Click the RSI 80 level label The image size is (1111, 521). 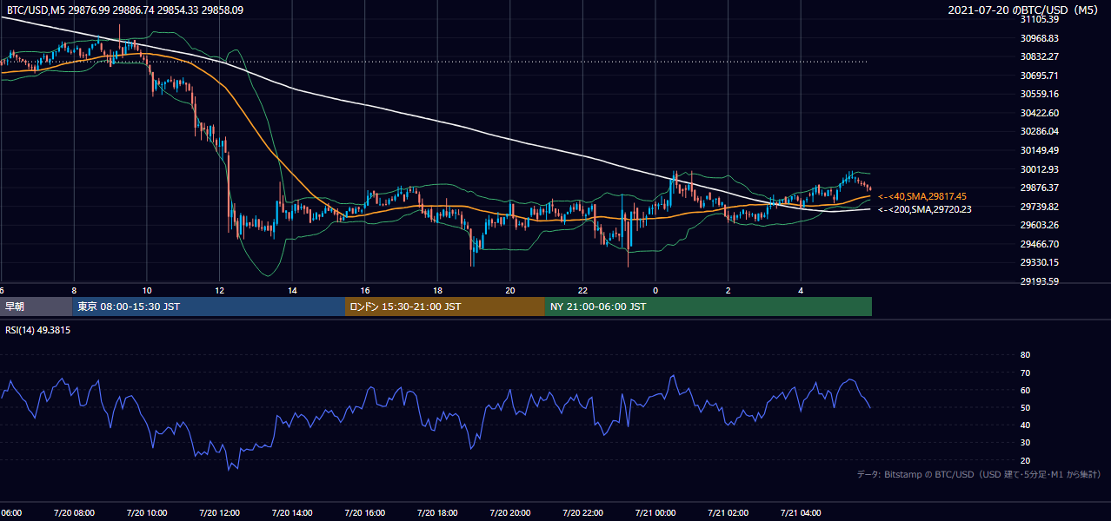[x=1025, y=355]
